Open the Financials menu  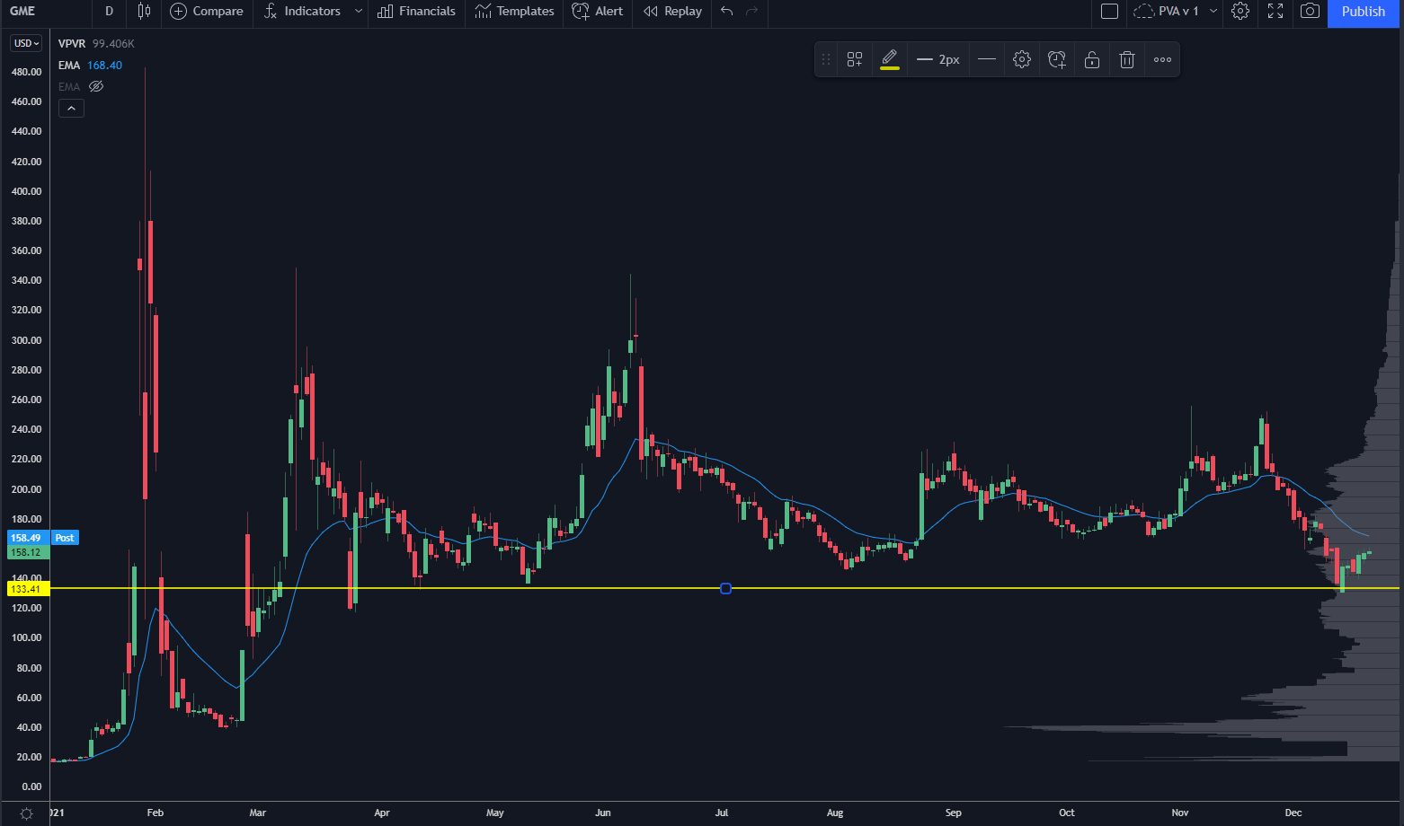tap(416, 12)
